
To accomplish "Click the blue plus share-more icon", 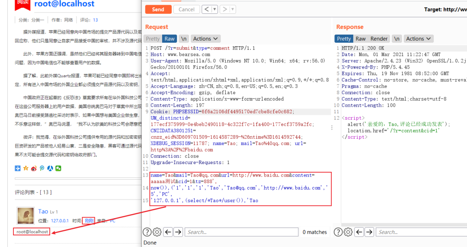I will click(x=18, y=168).
